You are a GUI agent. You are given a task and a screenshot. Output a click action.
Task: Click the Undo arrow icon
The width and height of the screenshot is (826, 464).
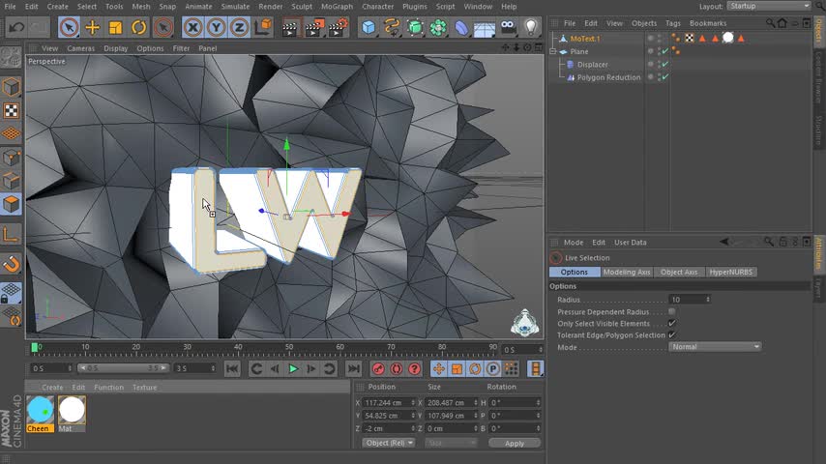pos(15,28)
